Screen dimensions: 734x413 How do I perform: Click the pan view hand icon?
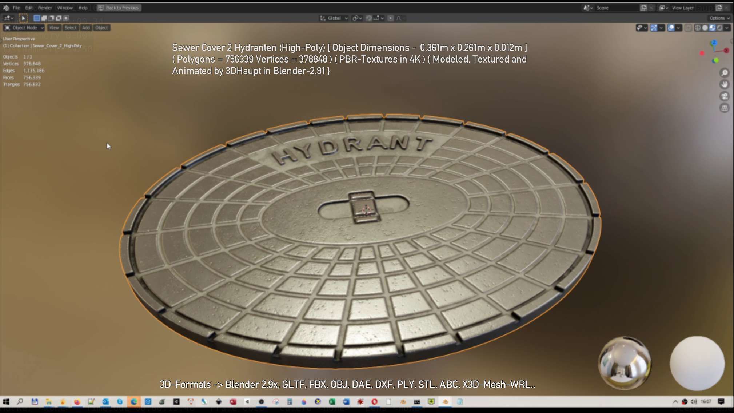pos(725,84)
